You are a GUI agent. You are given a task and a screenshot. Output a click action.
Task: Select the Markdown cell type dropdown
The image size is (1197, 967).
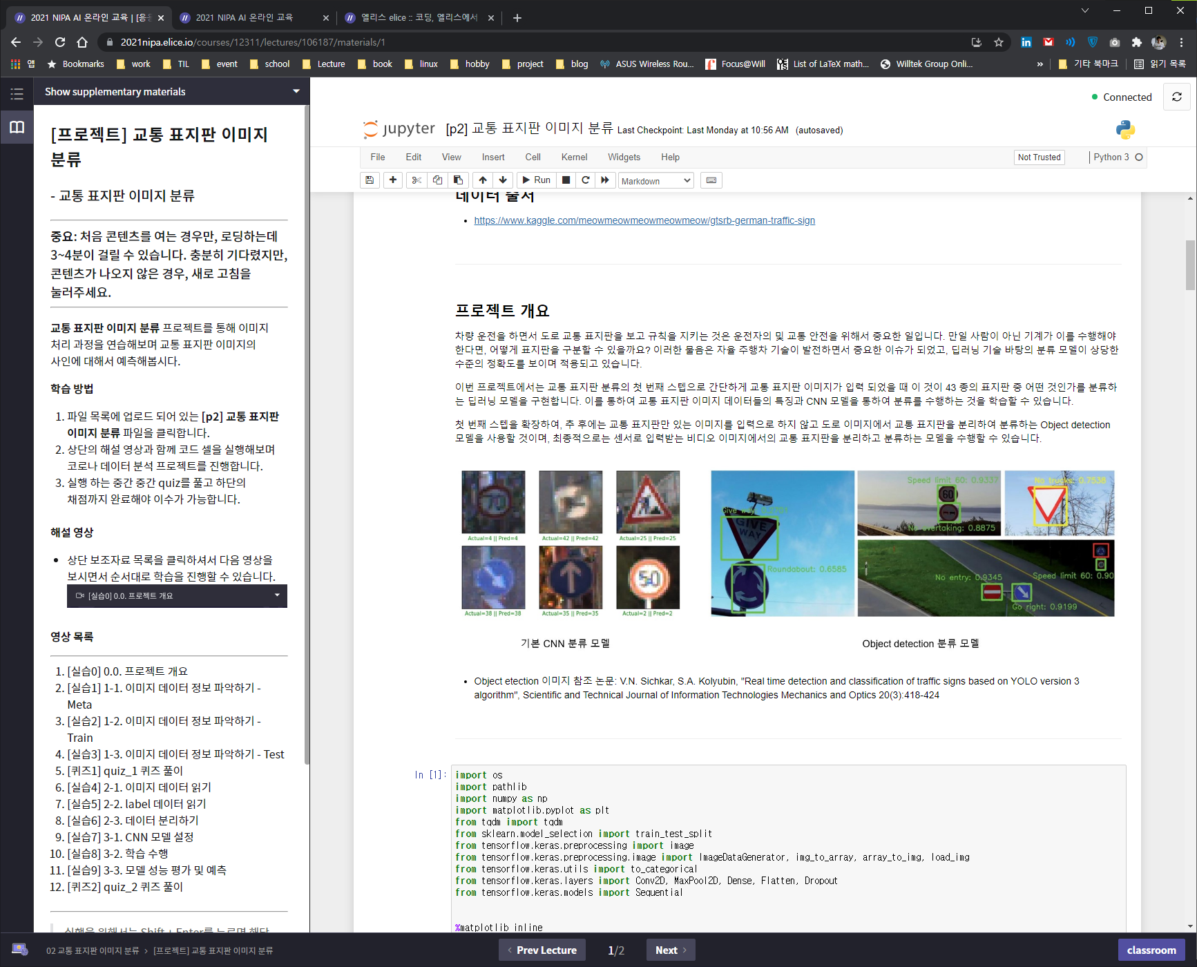click(655, 181)
